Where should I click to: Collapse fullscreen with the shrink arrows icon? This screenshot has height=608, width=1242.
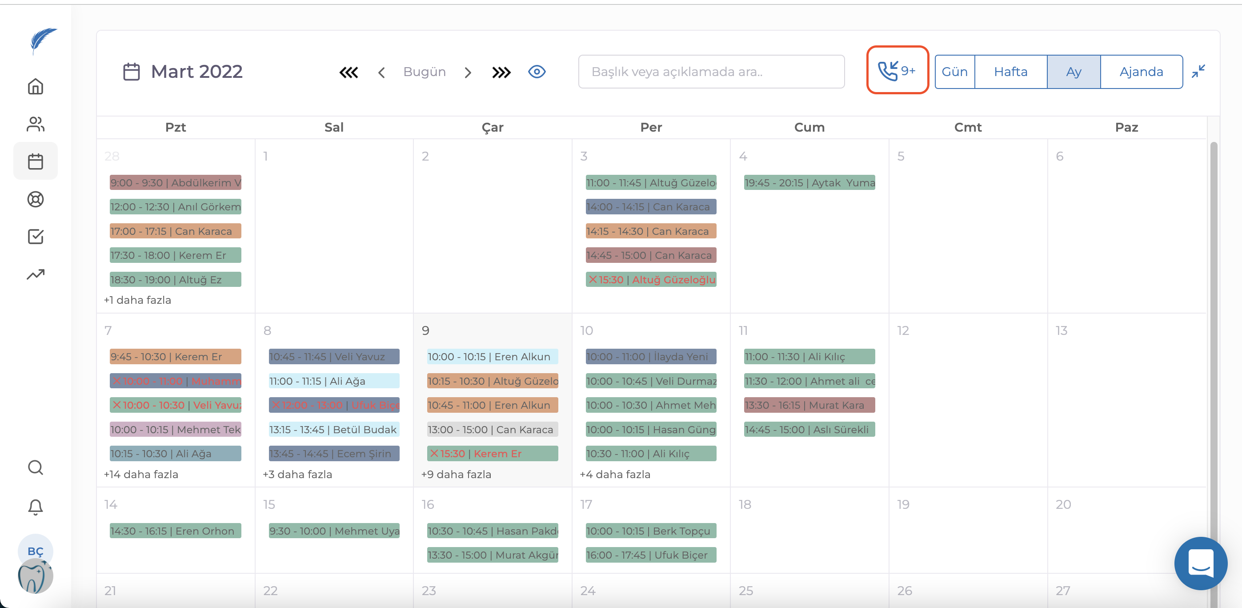coord(1198,72)
